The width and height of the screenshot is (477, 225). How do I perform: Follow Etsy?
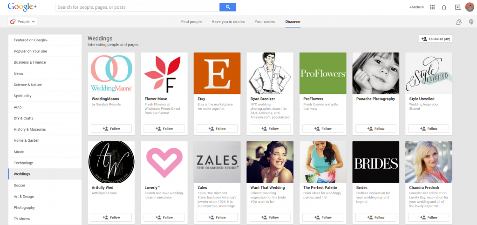(217, 129)
